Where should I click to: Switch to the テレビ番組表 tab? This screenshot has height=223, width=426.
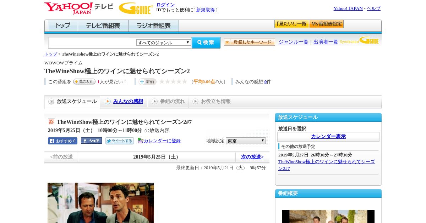click(x=103, y=26)
